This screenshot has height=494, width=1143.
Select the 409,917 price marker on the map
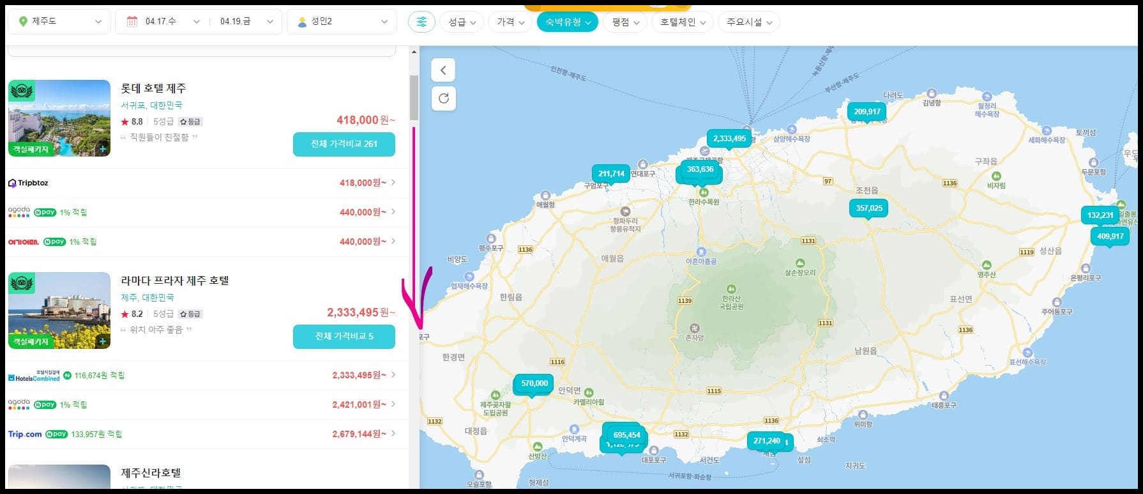point(1110,236)
